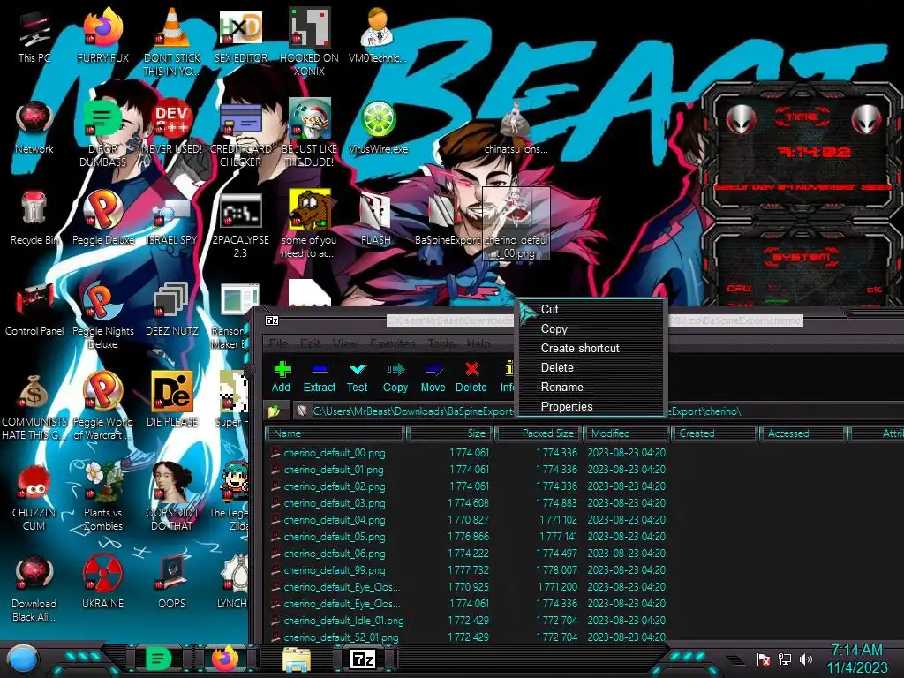The image size is (904, 678).
Task: Select the Peggle Deluxe icon
Action: pyautogui.click(x=102, y=218)
